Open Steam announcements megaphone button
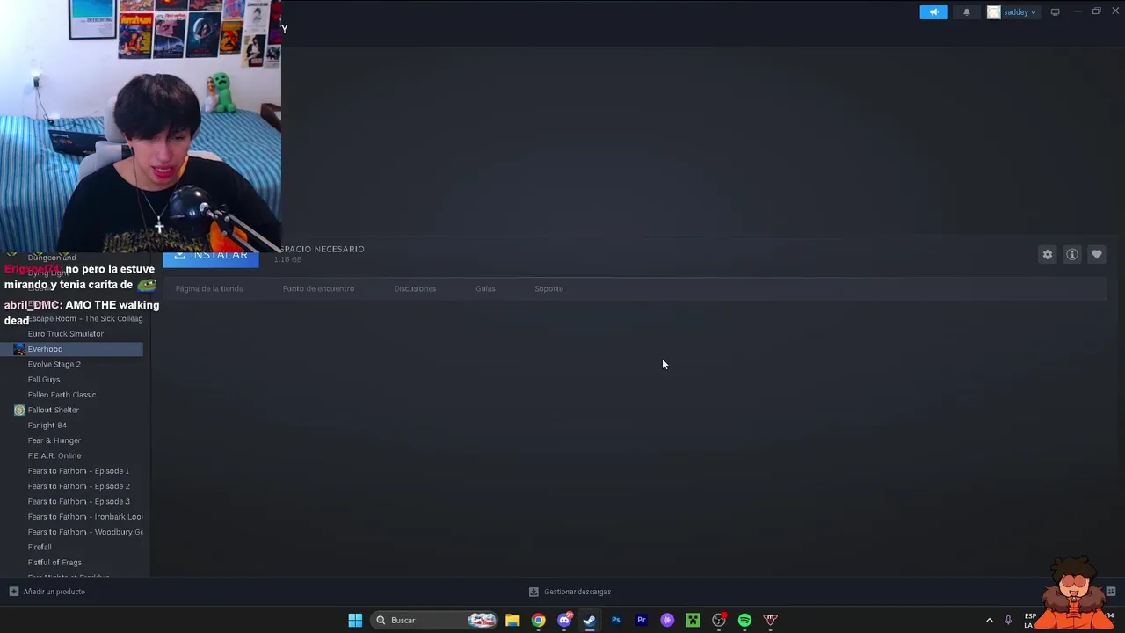 [x=933, y=12]
